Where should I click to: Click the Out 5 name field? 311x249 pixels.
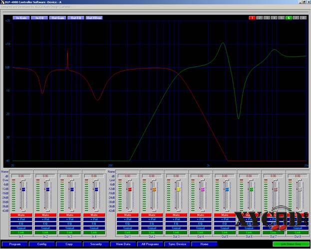225,172
